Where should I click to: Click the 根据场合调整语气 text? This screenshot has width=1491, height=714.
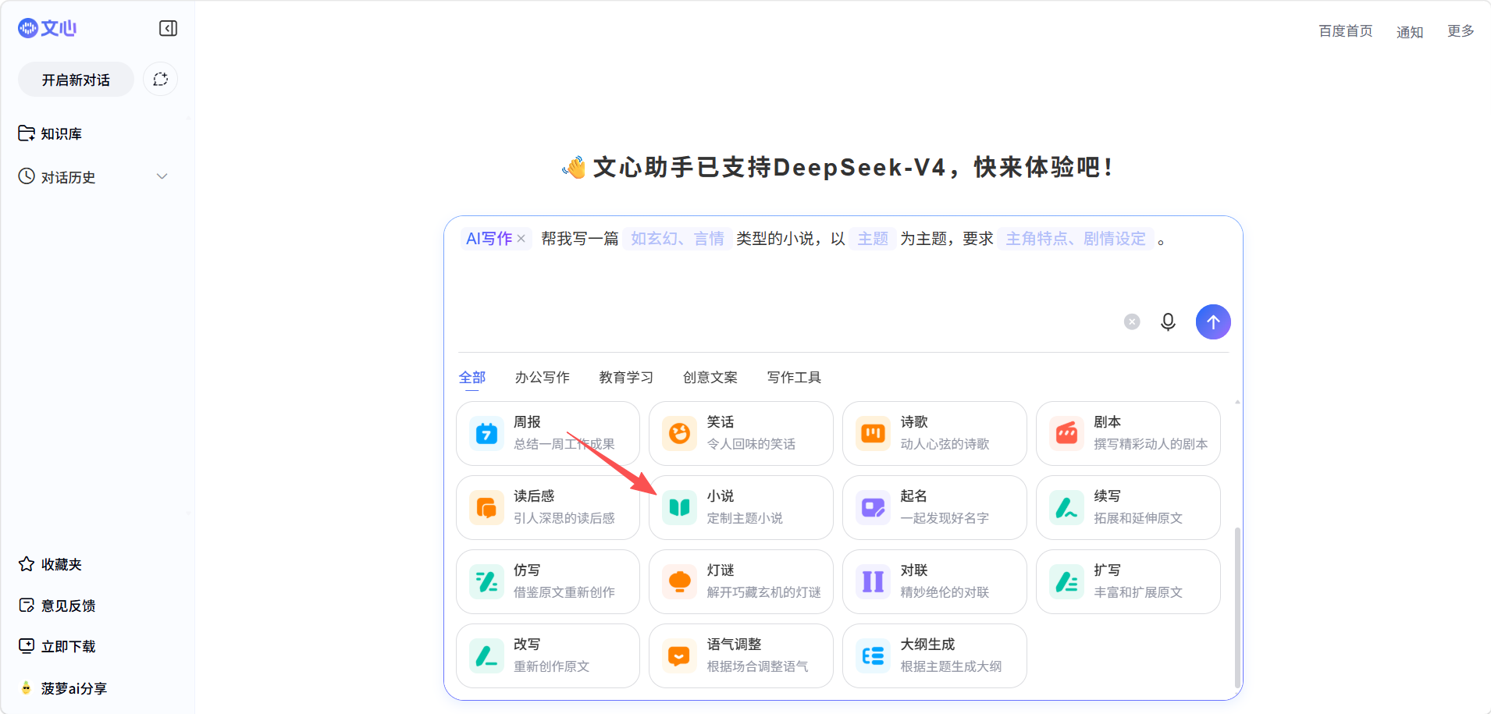click(x=758, y=666)
